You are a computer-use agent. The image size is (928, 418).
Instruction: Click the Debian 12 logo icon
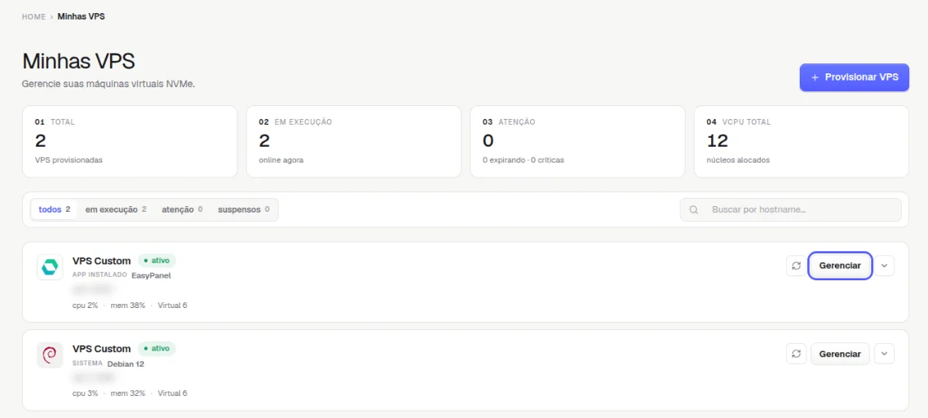point(50,354)
